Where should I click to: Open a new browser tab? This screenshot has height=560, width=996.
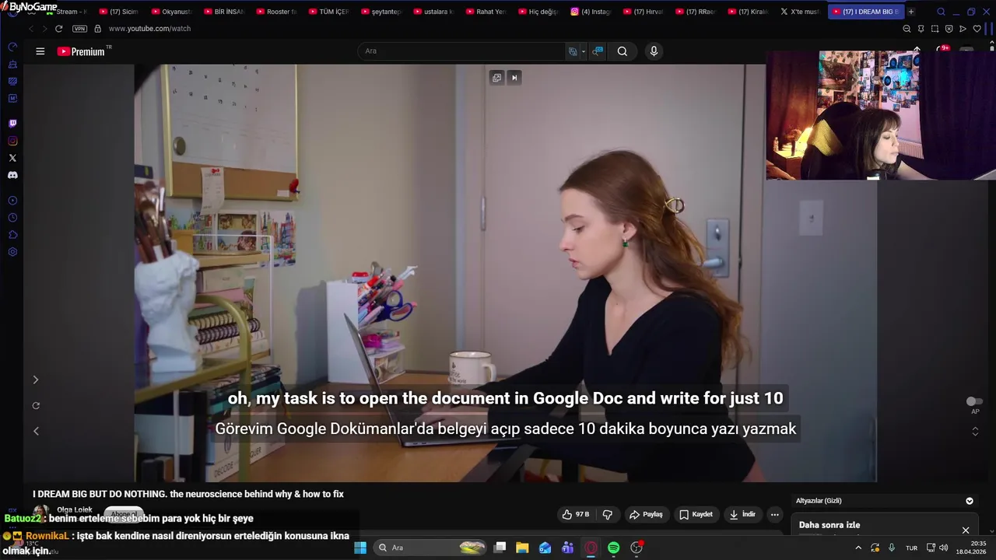pos(911,12)
